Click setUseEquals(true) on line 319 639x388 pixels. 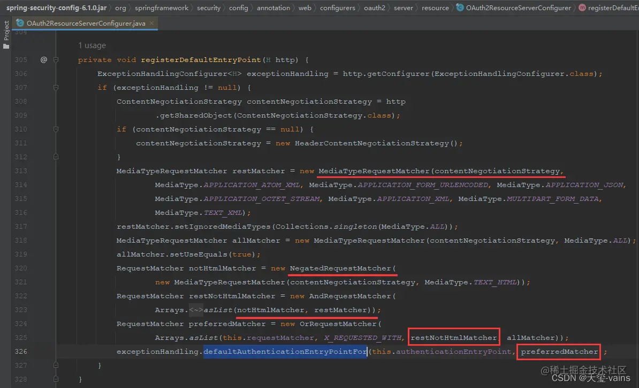[212, 254]
